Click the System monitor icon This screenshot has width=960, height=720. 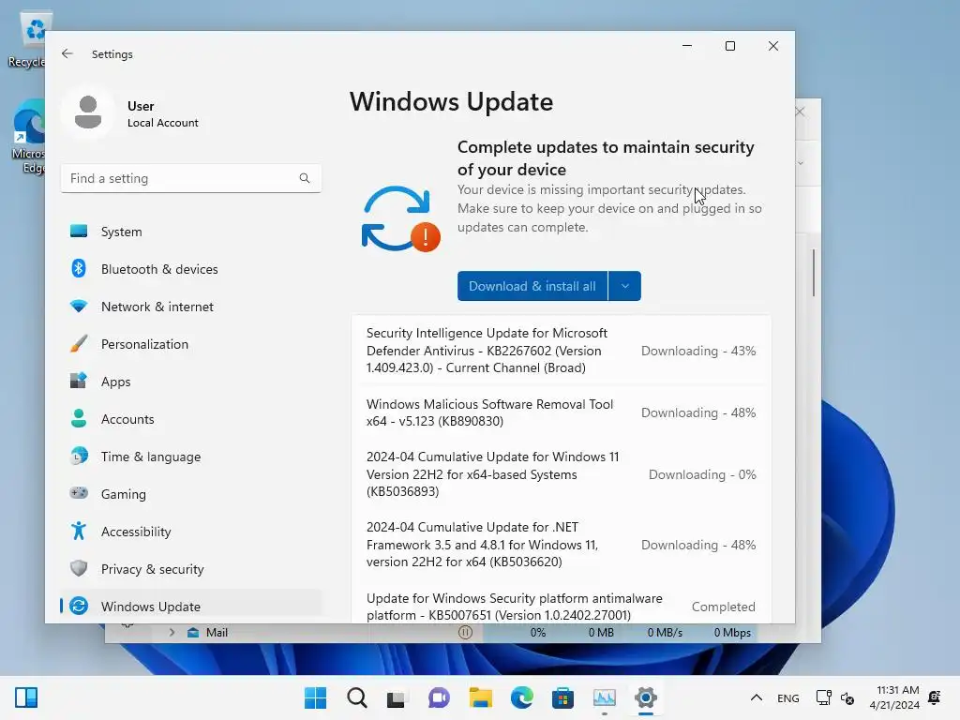79,231
